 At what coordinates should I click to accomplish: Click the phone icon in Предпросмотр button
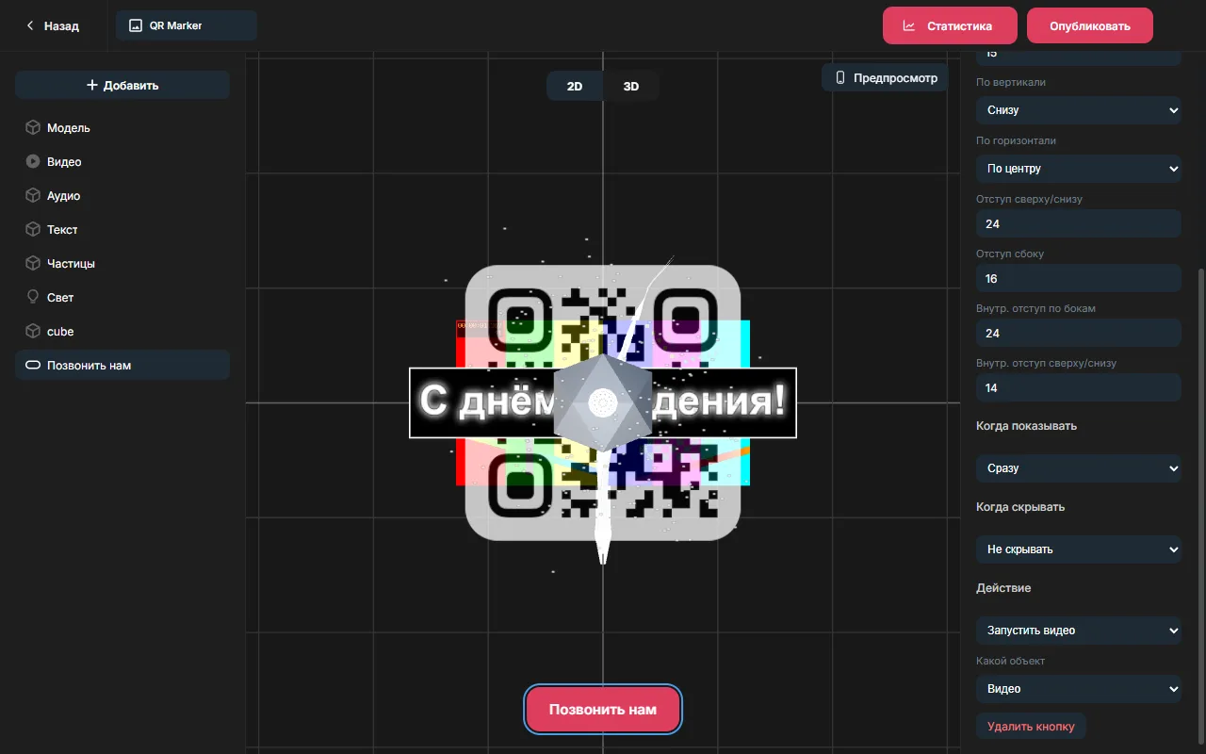pos(840,78)
